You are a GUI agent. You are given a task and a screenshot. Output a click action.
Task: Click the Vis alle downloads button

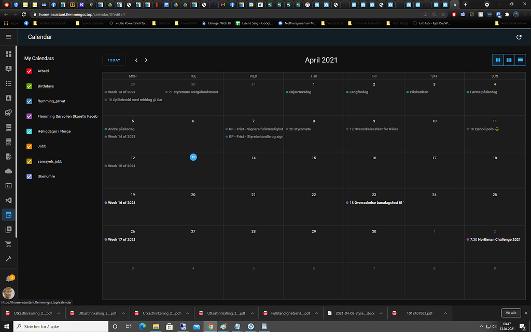[510, 313]
